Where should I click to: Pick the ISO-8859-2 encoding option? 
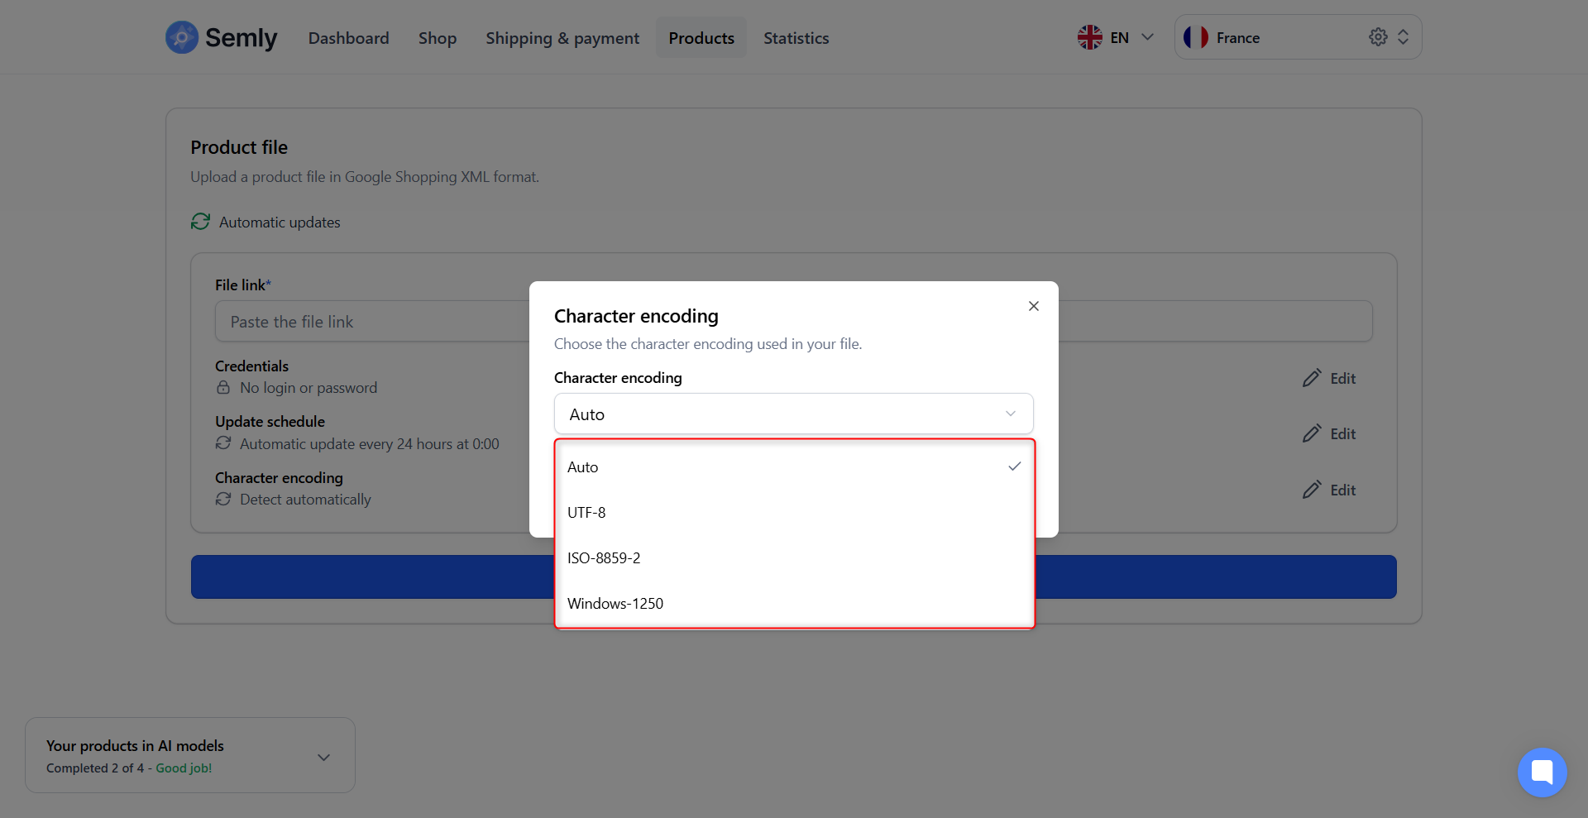click(x=794, y=557)
